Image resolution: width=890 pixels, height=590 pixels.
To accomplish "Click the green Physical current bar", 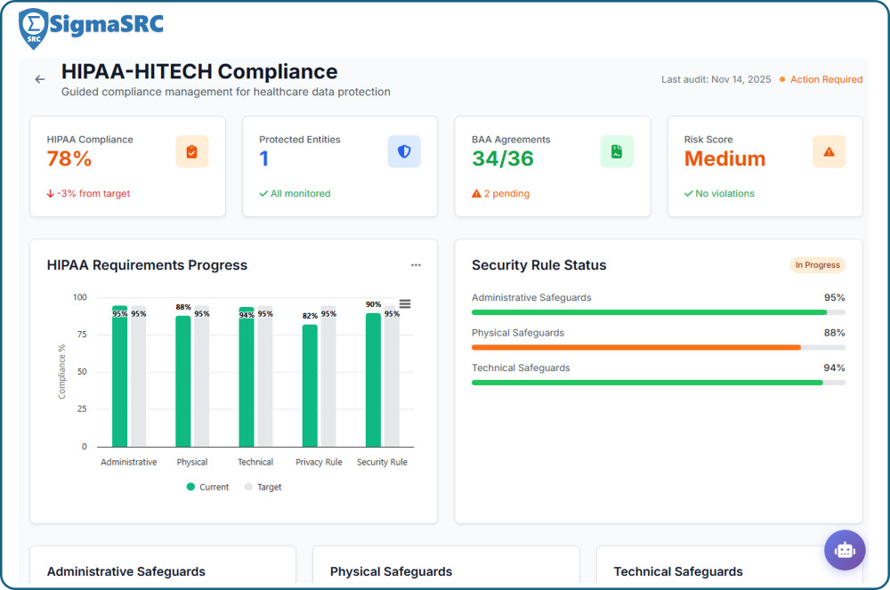I will point(183,381).
